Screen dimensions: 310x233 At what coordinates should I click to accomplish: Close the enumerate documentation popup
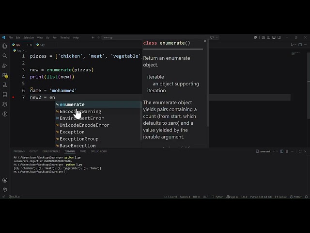(x=205, y=41)
